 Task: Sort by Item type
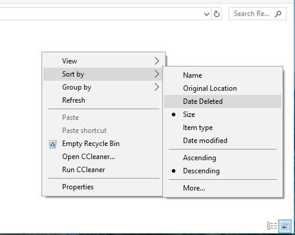pyautogui.click(x=223, y=128)
